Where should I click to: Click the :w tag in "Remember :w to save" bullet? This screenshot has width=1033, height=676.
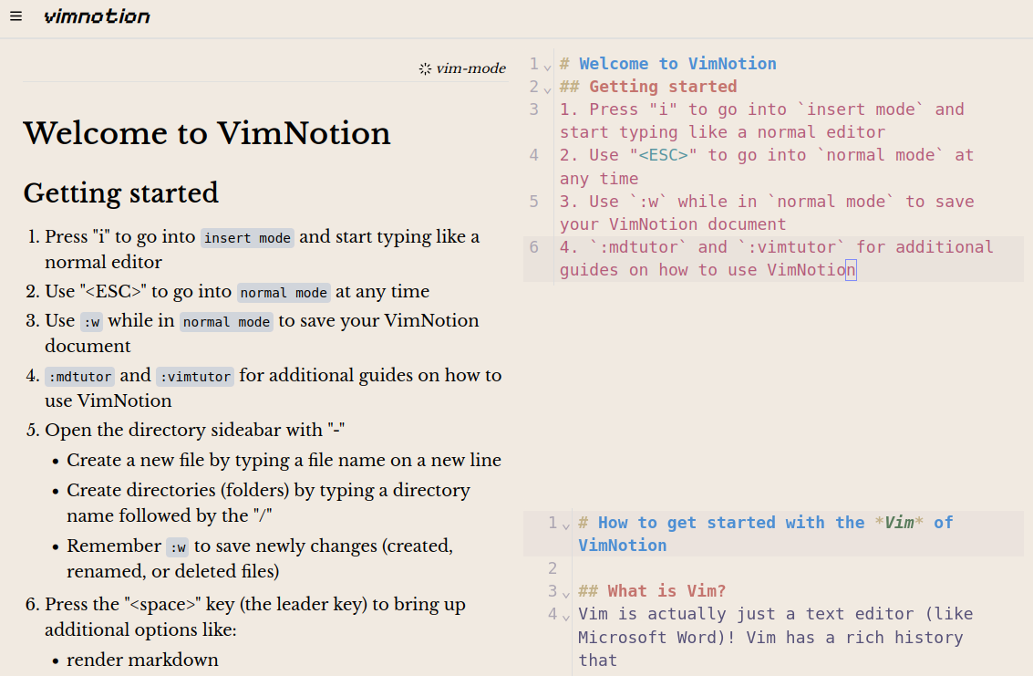point(177,547)
